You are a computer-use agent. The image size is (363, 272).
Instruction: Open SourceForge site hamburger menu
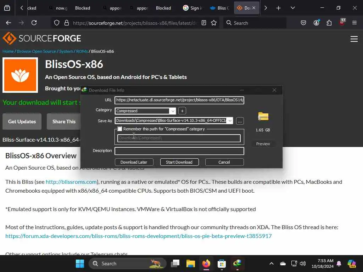point(354,39)
